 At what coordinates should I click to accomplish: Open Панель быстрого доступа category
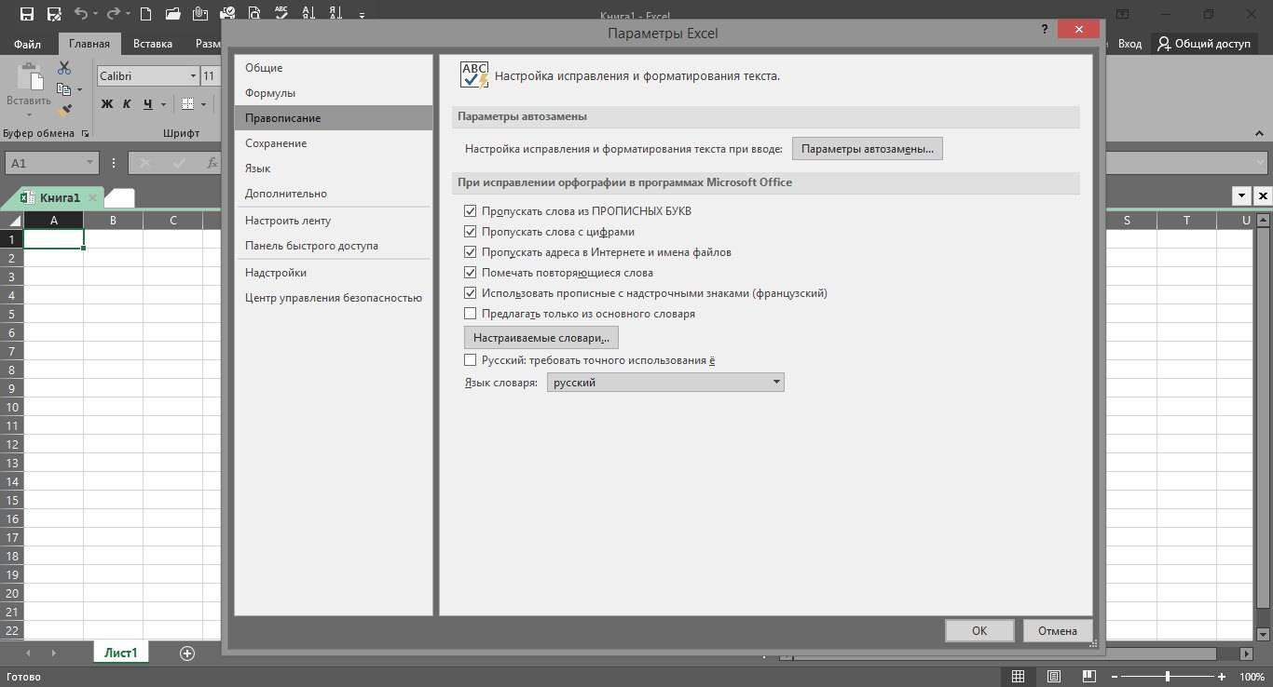point(334,246)
